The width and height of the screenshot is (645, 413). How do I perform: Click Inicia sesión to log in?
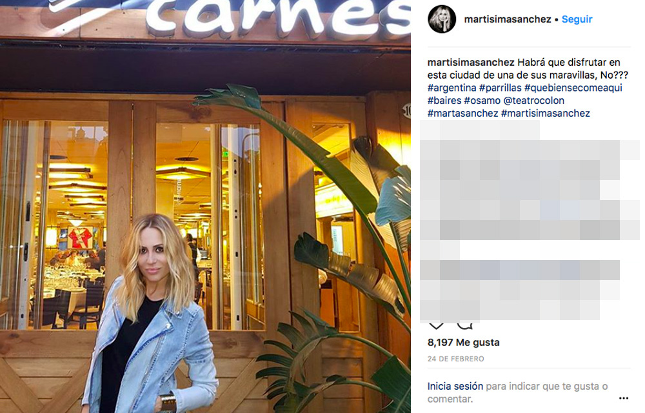click(455, 387)
